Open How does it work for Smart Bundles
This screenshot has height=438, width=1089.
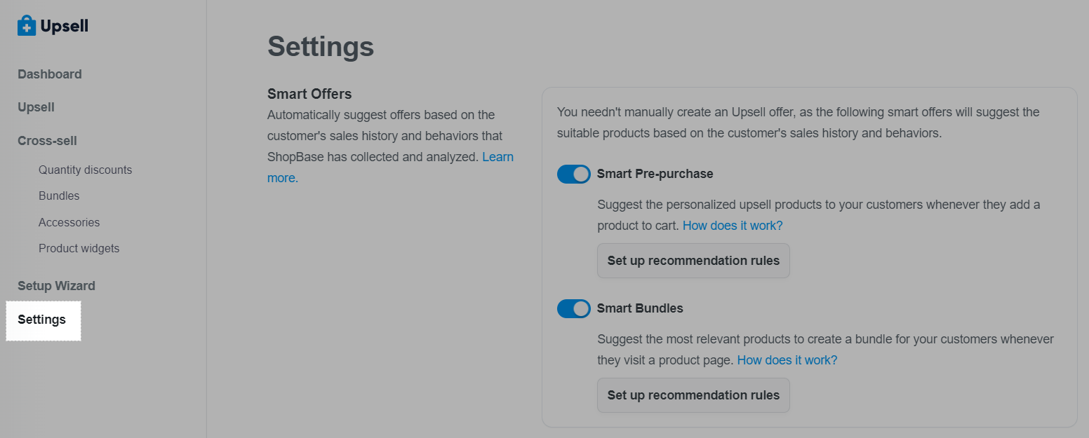coord(787,360)
